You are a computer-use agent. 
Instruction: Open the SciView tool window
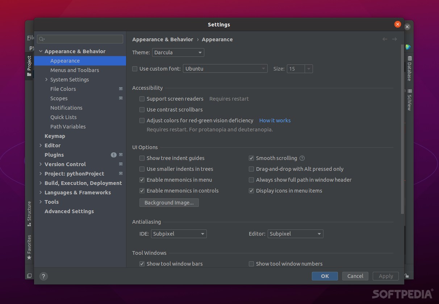[409, 100]
